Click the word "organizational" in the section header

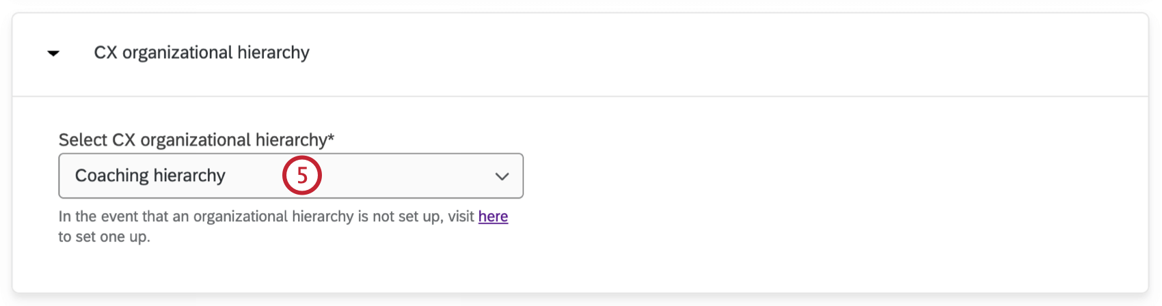[x=178, y=53]
